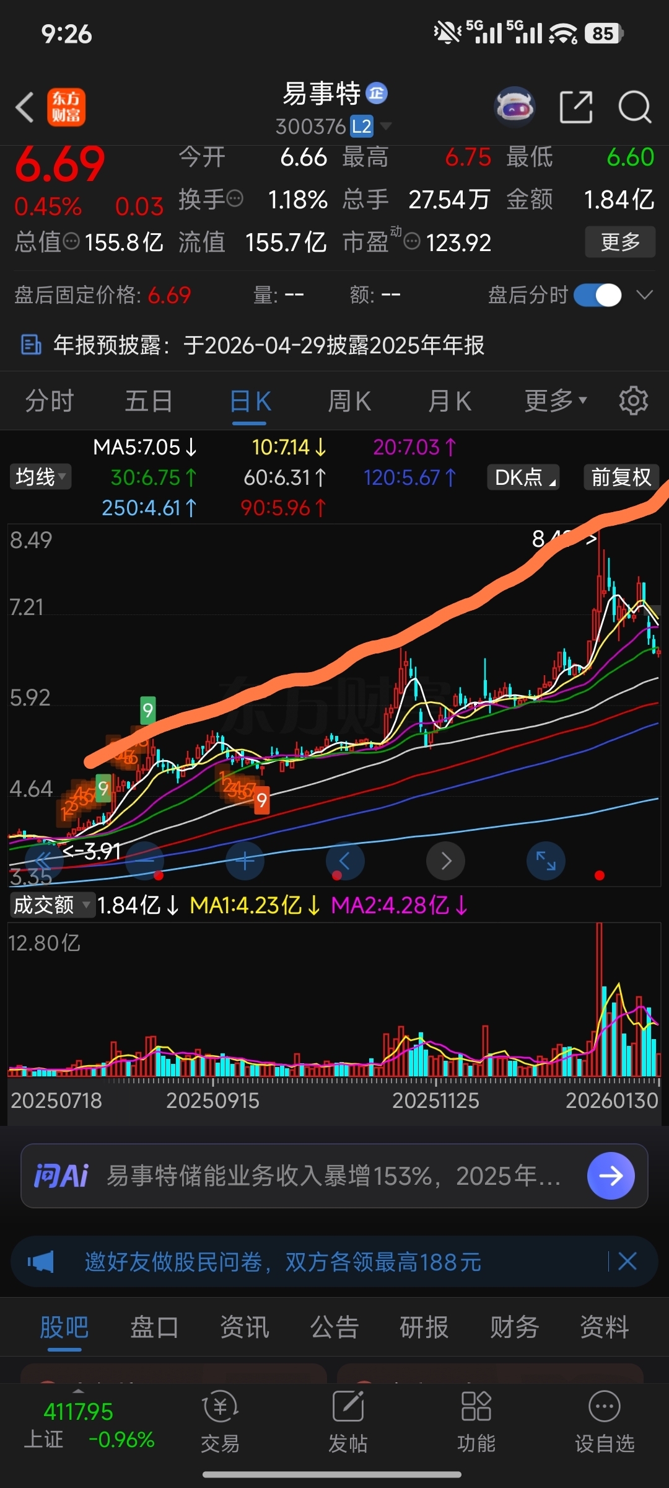
Task: Expand the after-hours panel chevron
Action: [x=645, y=295]
